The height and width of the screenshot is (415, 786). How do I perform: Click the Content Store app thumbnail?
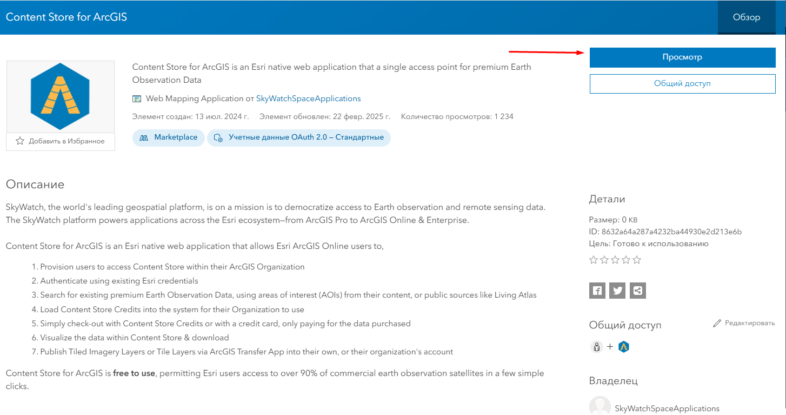tap(60, 96)
